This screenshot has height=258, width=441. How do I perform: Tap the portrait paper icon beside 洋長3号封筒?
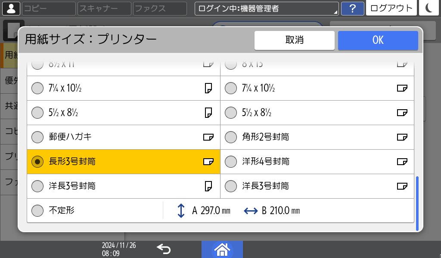(209, 186)
